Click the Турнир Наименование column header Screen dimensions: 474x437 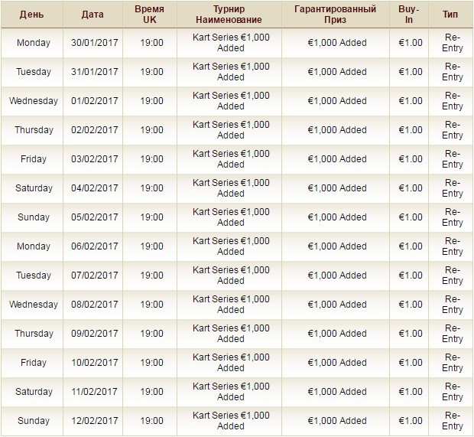(x=229, y=15)
